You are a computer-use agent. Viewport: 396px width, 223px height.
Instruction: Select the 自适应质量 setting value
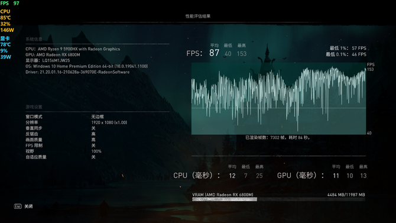93,157
